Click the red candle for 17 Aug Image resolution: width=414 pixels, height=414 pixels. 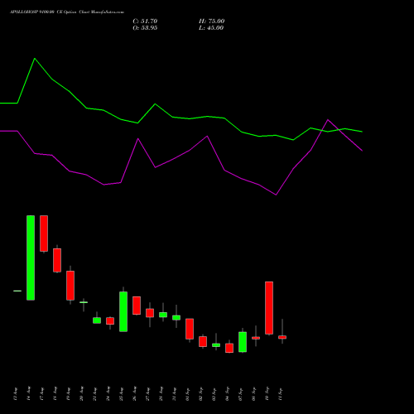(x=44, y=233)
